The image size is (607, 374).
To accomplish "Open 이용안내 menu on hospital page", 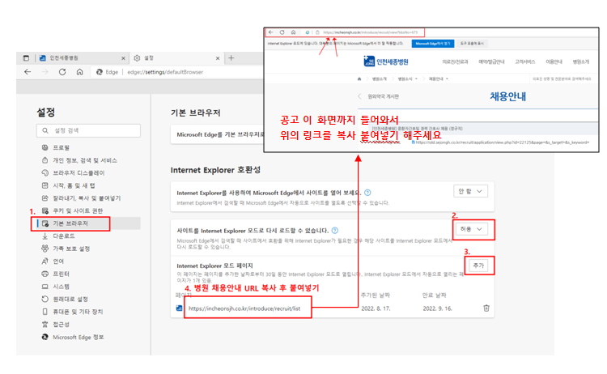I will click(x=554, y=62).
